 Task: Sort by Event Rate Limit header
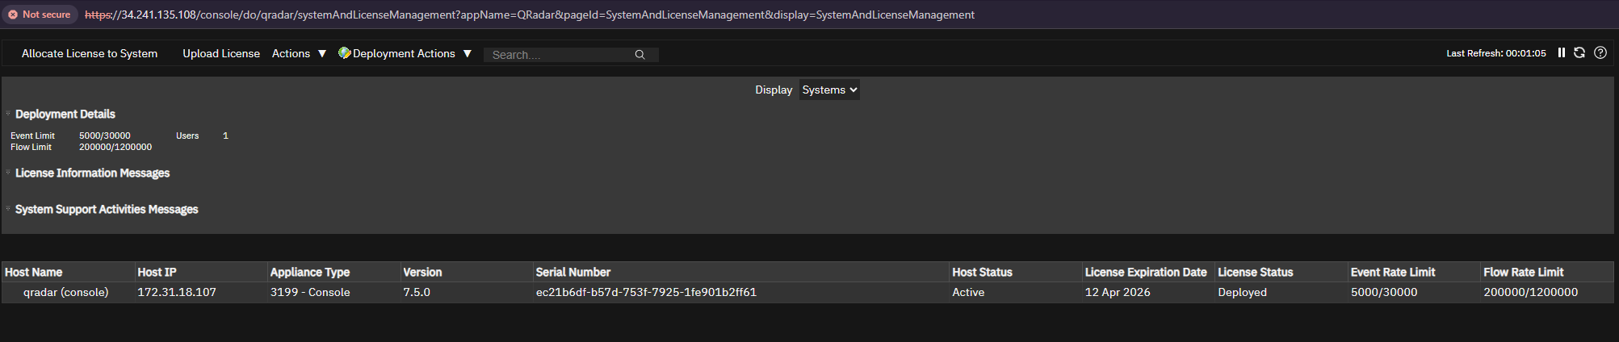click(x=1414, y=272)
